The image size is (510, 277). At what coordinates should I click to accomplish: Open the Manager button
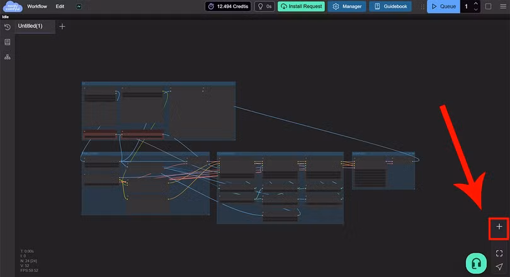(347, 6)
